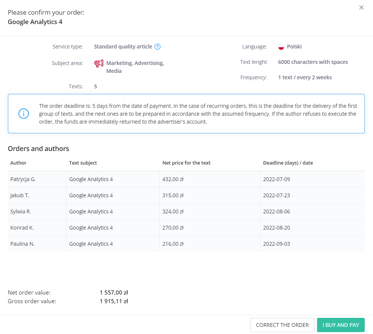Click the Service type label
Viewport: 373px width, 334px height.
pyautogui.click(x=68, y=47)
